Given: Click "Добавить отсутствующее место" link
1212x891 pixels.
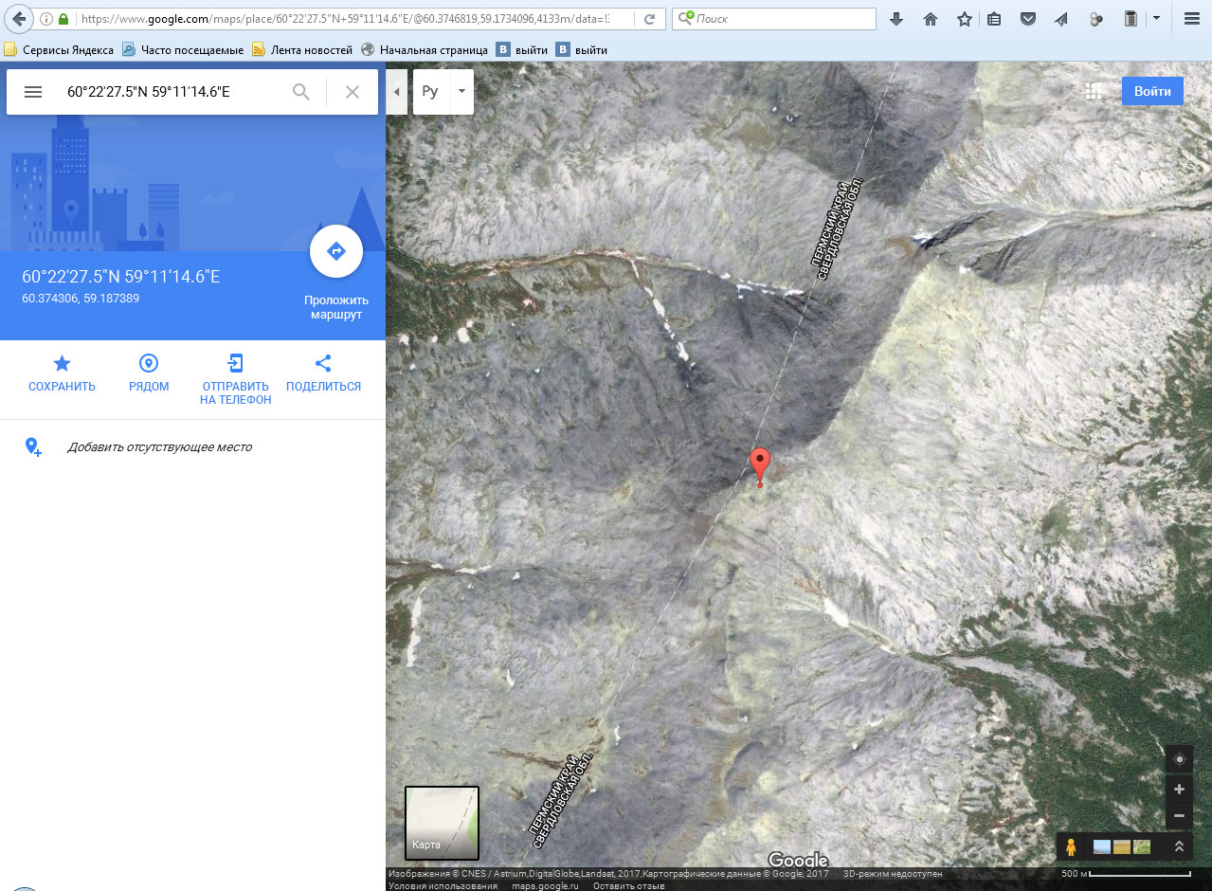Looking at the screenshot, I should [159, 446].
